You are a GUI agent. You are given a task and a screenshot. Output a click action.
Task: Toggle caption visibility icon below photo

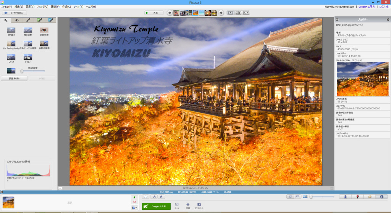[60, 188]
